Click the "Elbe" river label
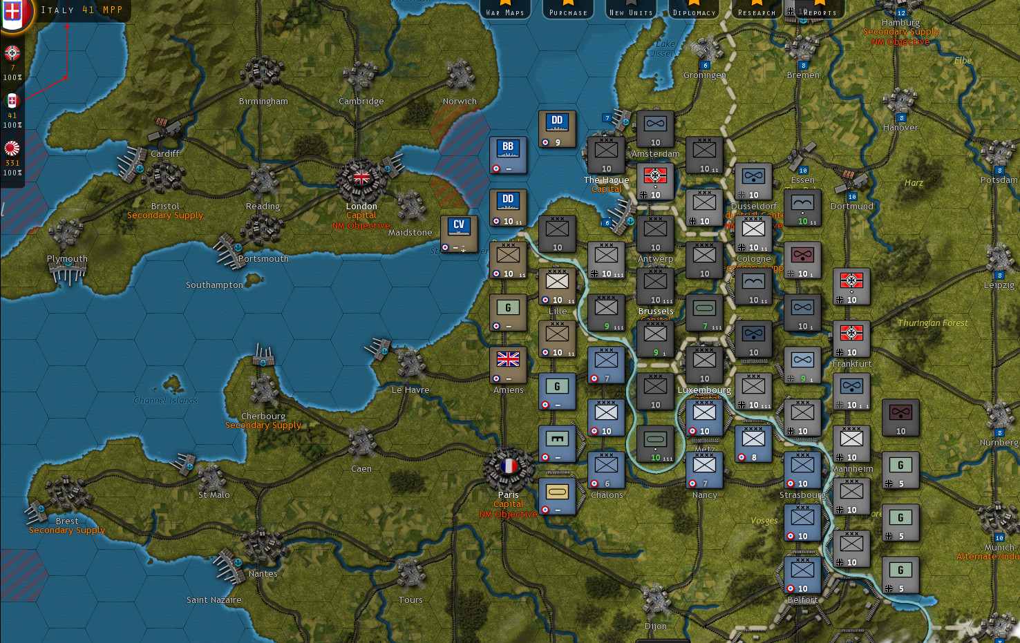This screenshot has height=643, width=1020. [x=963, y=60]
